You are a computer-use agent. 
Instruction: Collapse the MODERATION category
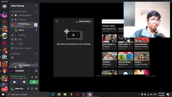pyautogui.click(x=19, y=63)
